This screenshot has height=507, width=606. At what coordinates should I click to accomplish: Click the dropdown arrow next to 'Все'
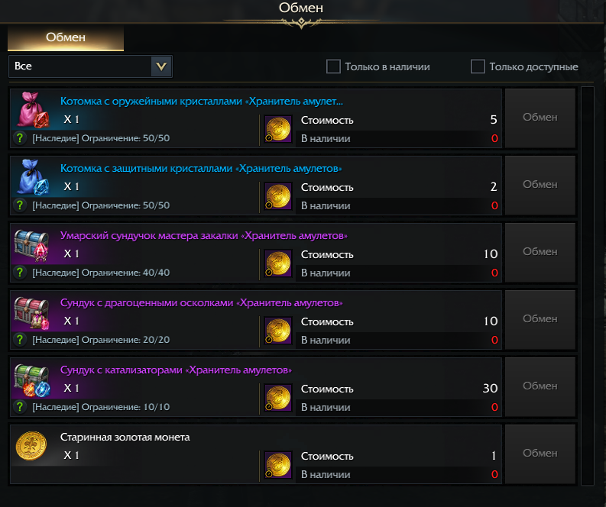[161, 66]
